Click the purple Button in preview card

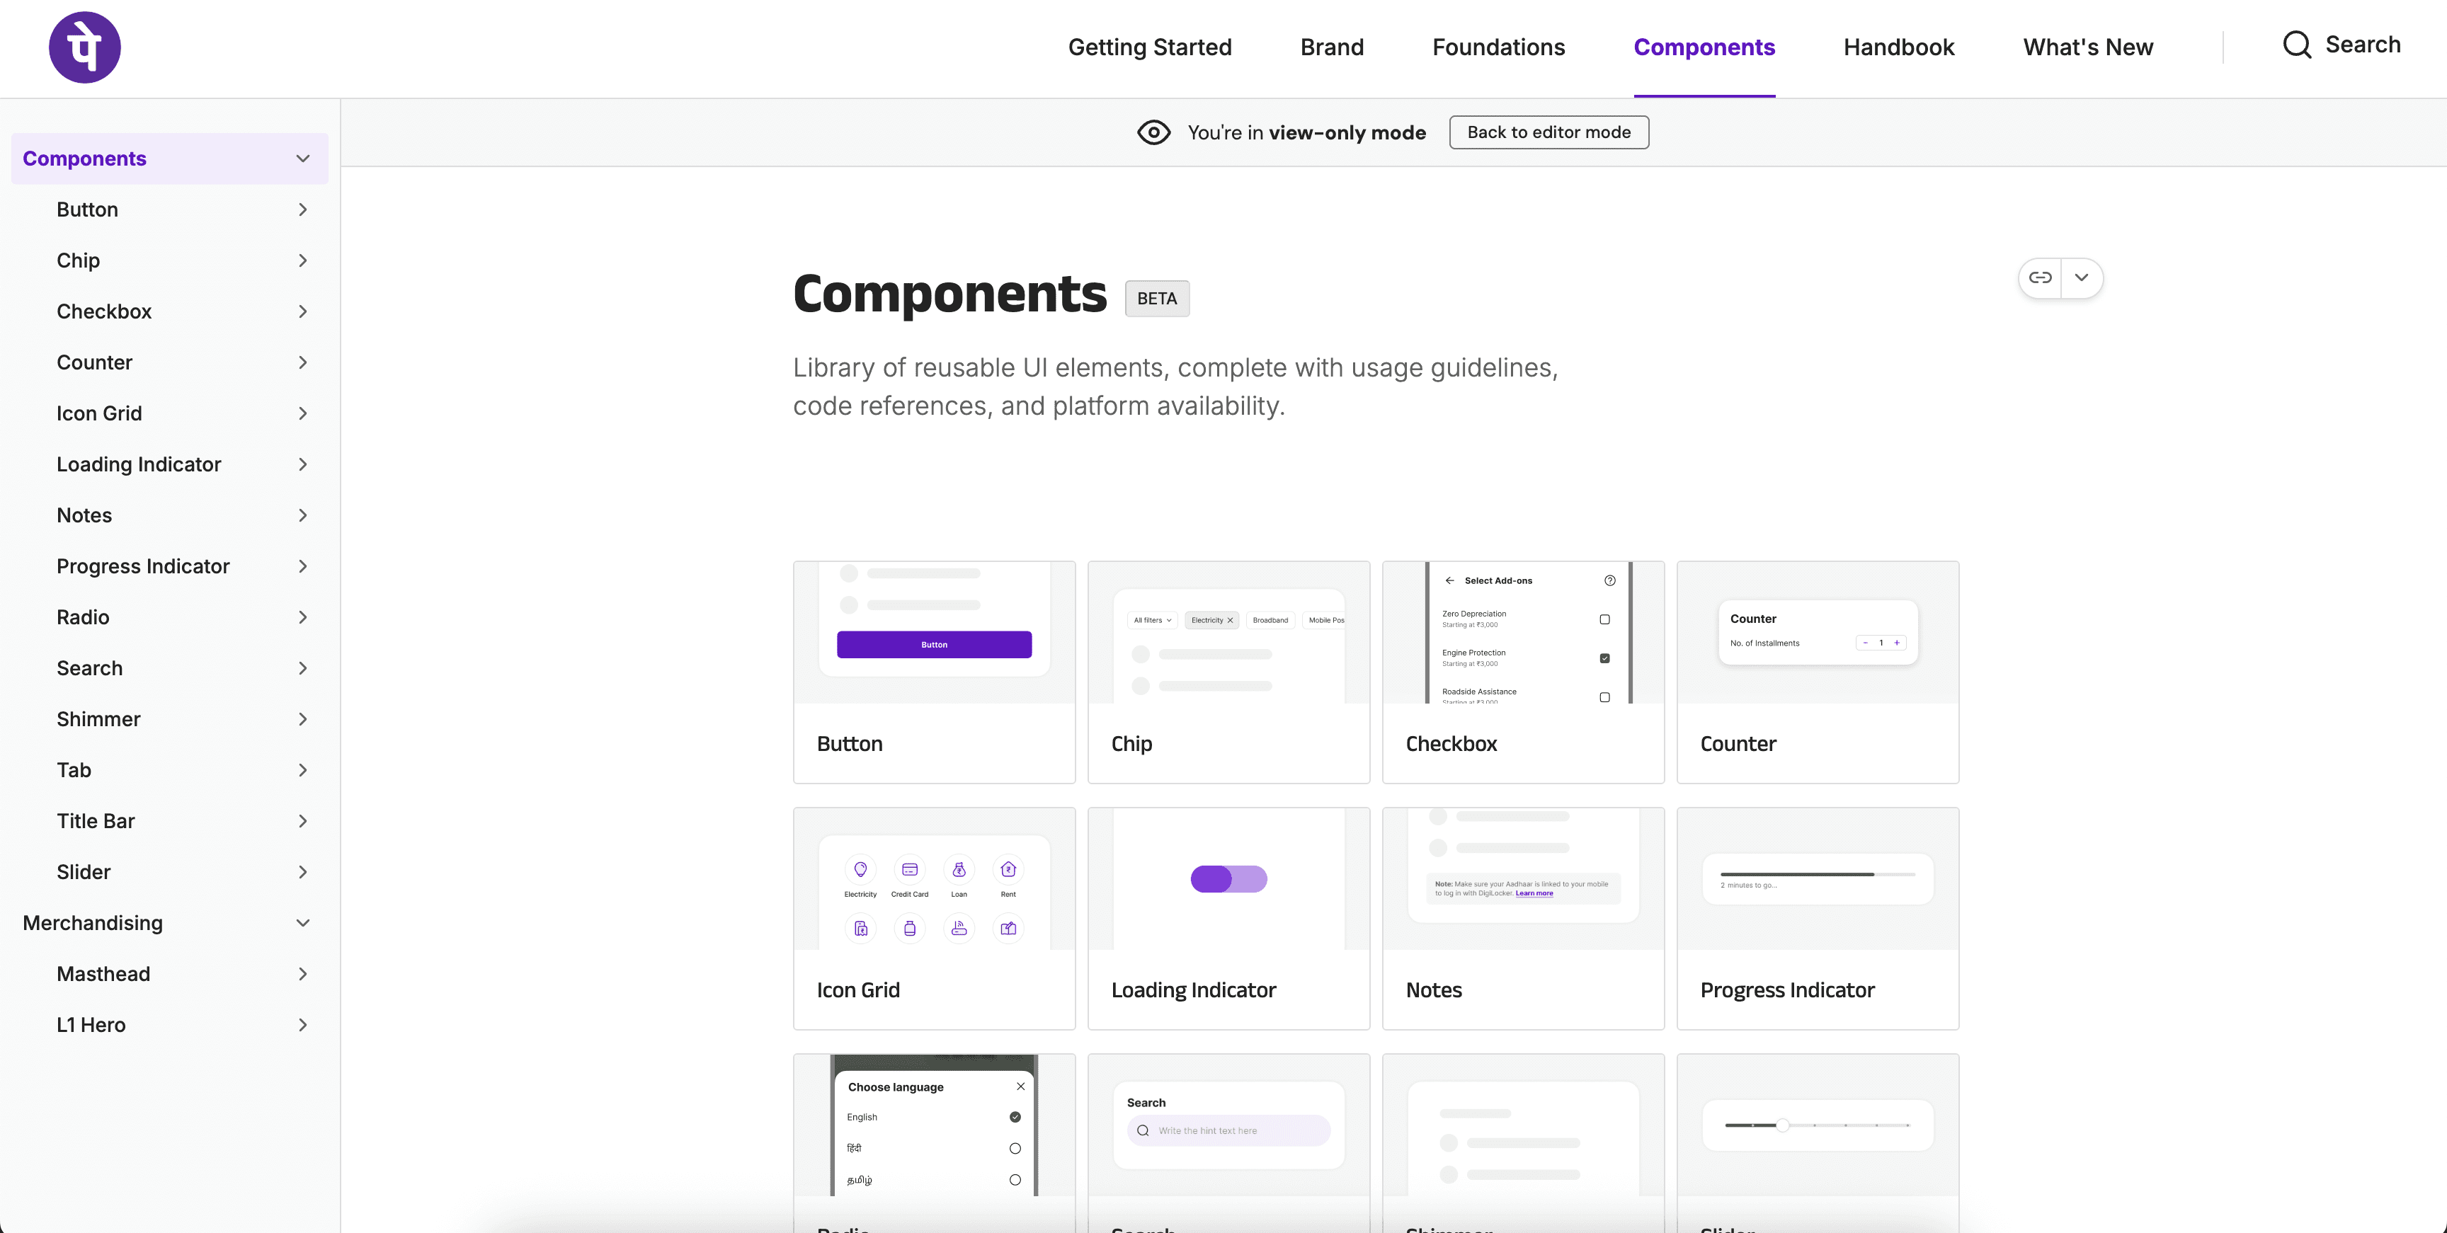tap(934, 644)
